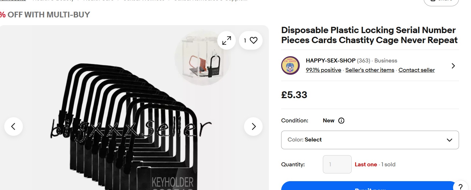
Task: Click the Disposable Plastic Locking product title
Action: [x=369, y=35]
